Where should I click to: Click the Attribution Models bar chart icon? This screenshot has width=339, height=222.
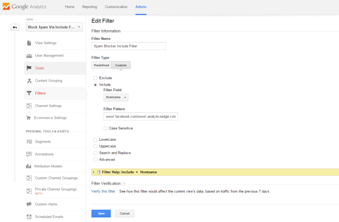click(x=28, y=166)
